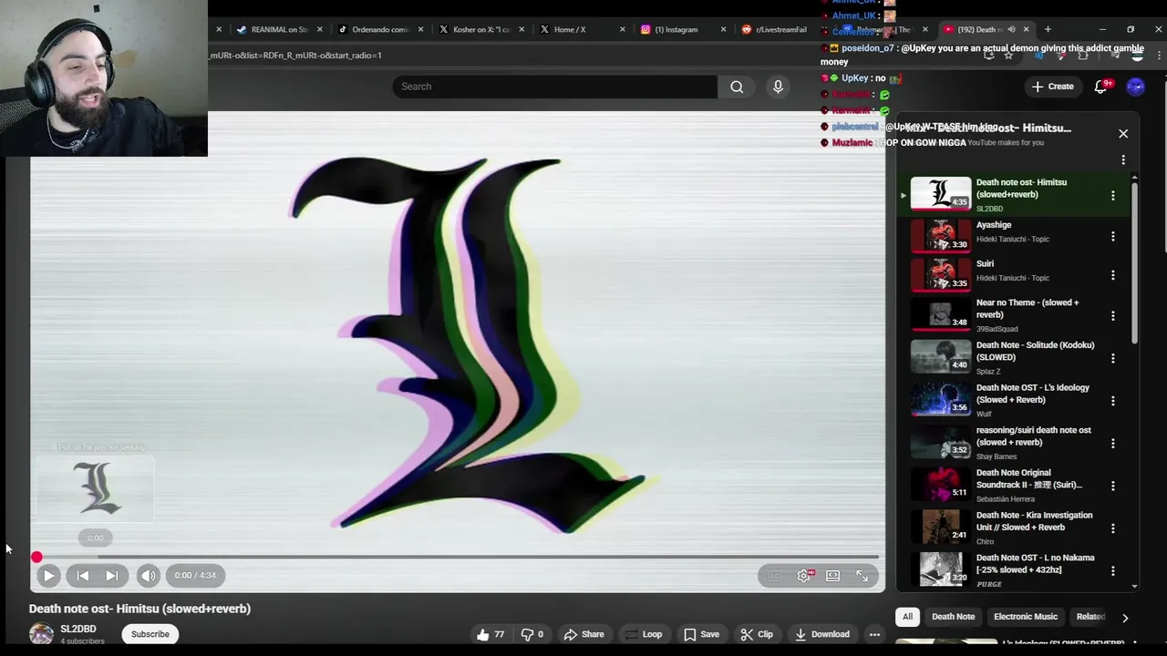The height and width of the screenshot is (656, 1167).
Task: Mute the video volume
Action: pos(148,575)
